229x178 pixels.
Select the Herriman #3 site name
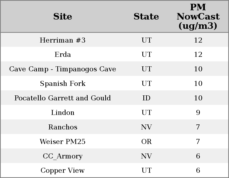click(x=63, y=40)
